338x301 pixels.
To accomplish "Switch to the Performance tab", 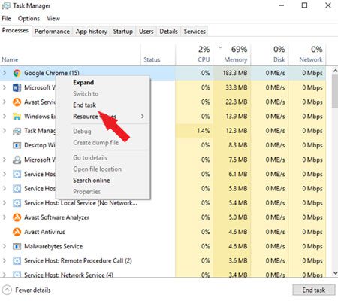I will click(52, 32).
